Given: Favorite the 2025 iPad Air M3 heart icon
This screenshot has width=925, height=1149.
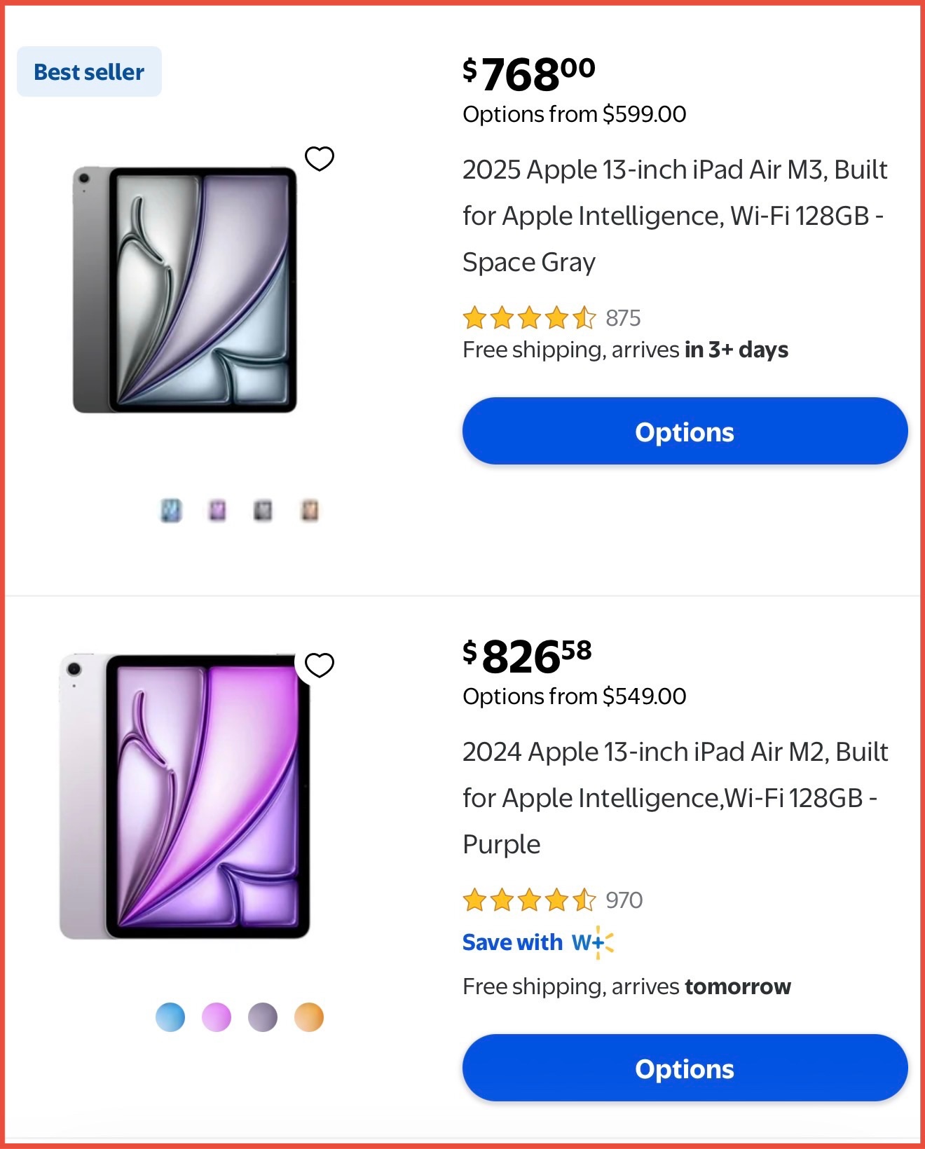Looking at the screenshot, I should pos(320,159).
